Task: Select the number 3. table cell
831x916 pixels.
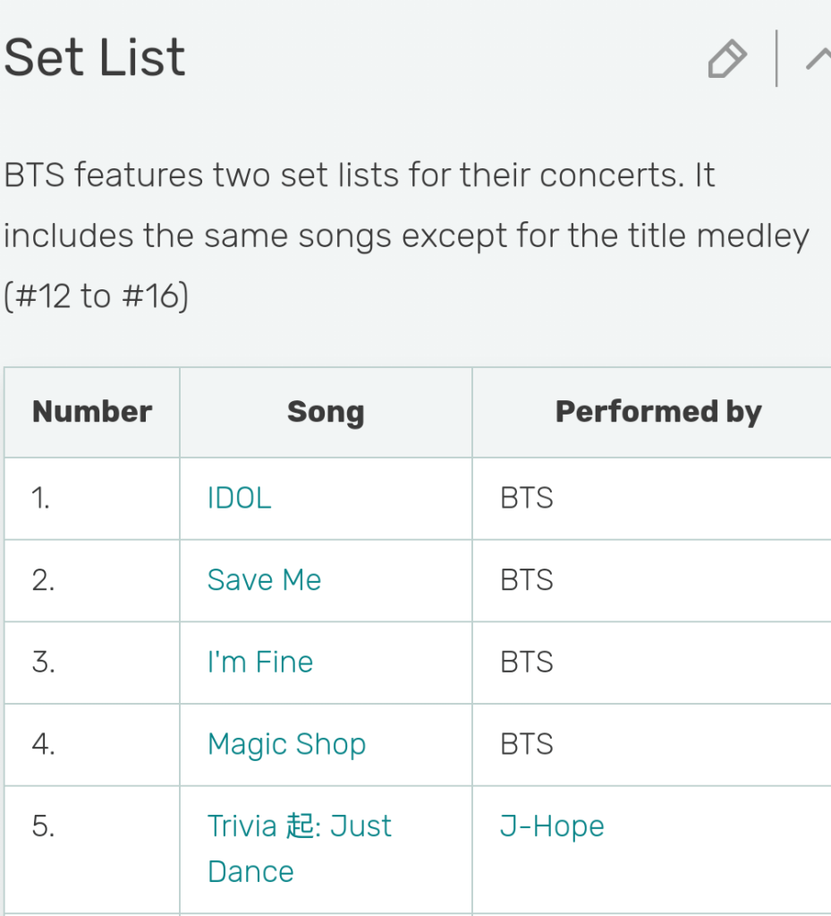Action: click(43, 663)
